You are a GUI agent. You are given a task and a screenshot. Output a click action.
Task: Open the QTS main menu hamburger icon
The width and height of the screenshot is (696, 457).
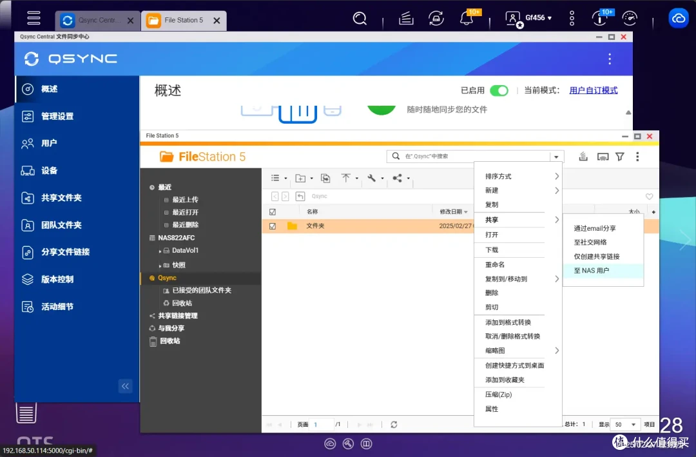tap(34, 18)
